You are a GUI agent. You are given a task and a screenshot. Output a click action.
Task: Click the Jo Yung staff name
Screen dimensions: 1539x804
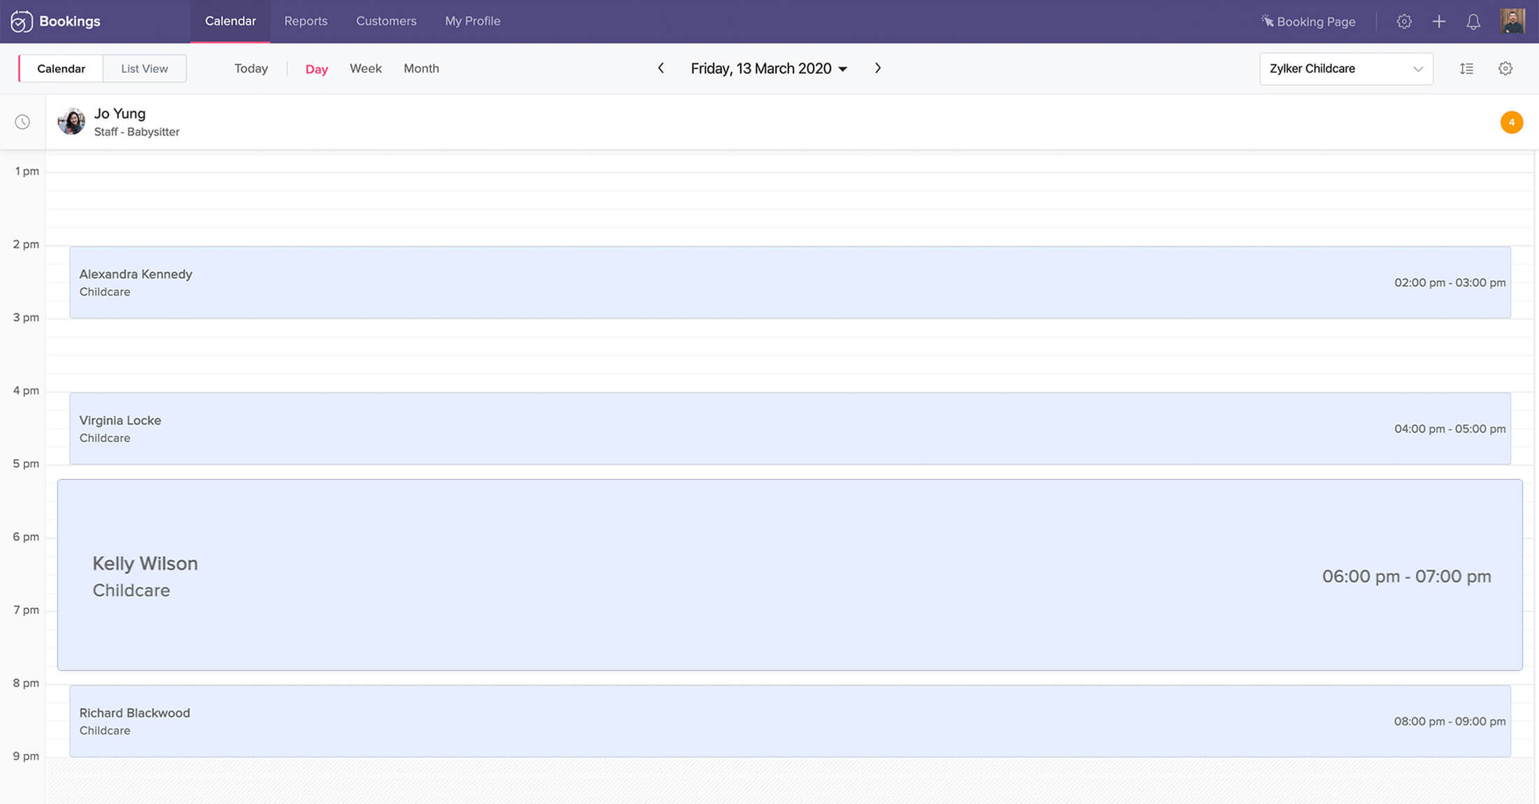(x=120, y=113)
